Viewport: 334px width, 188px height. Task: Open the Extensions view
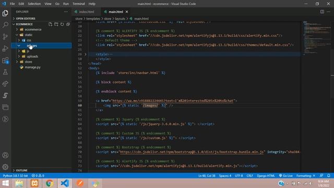[5, 61]
